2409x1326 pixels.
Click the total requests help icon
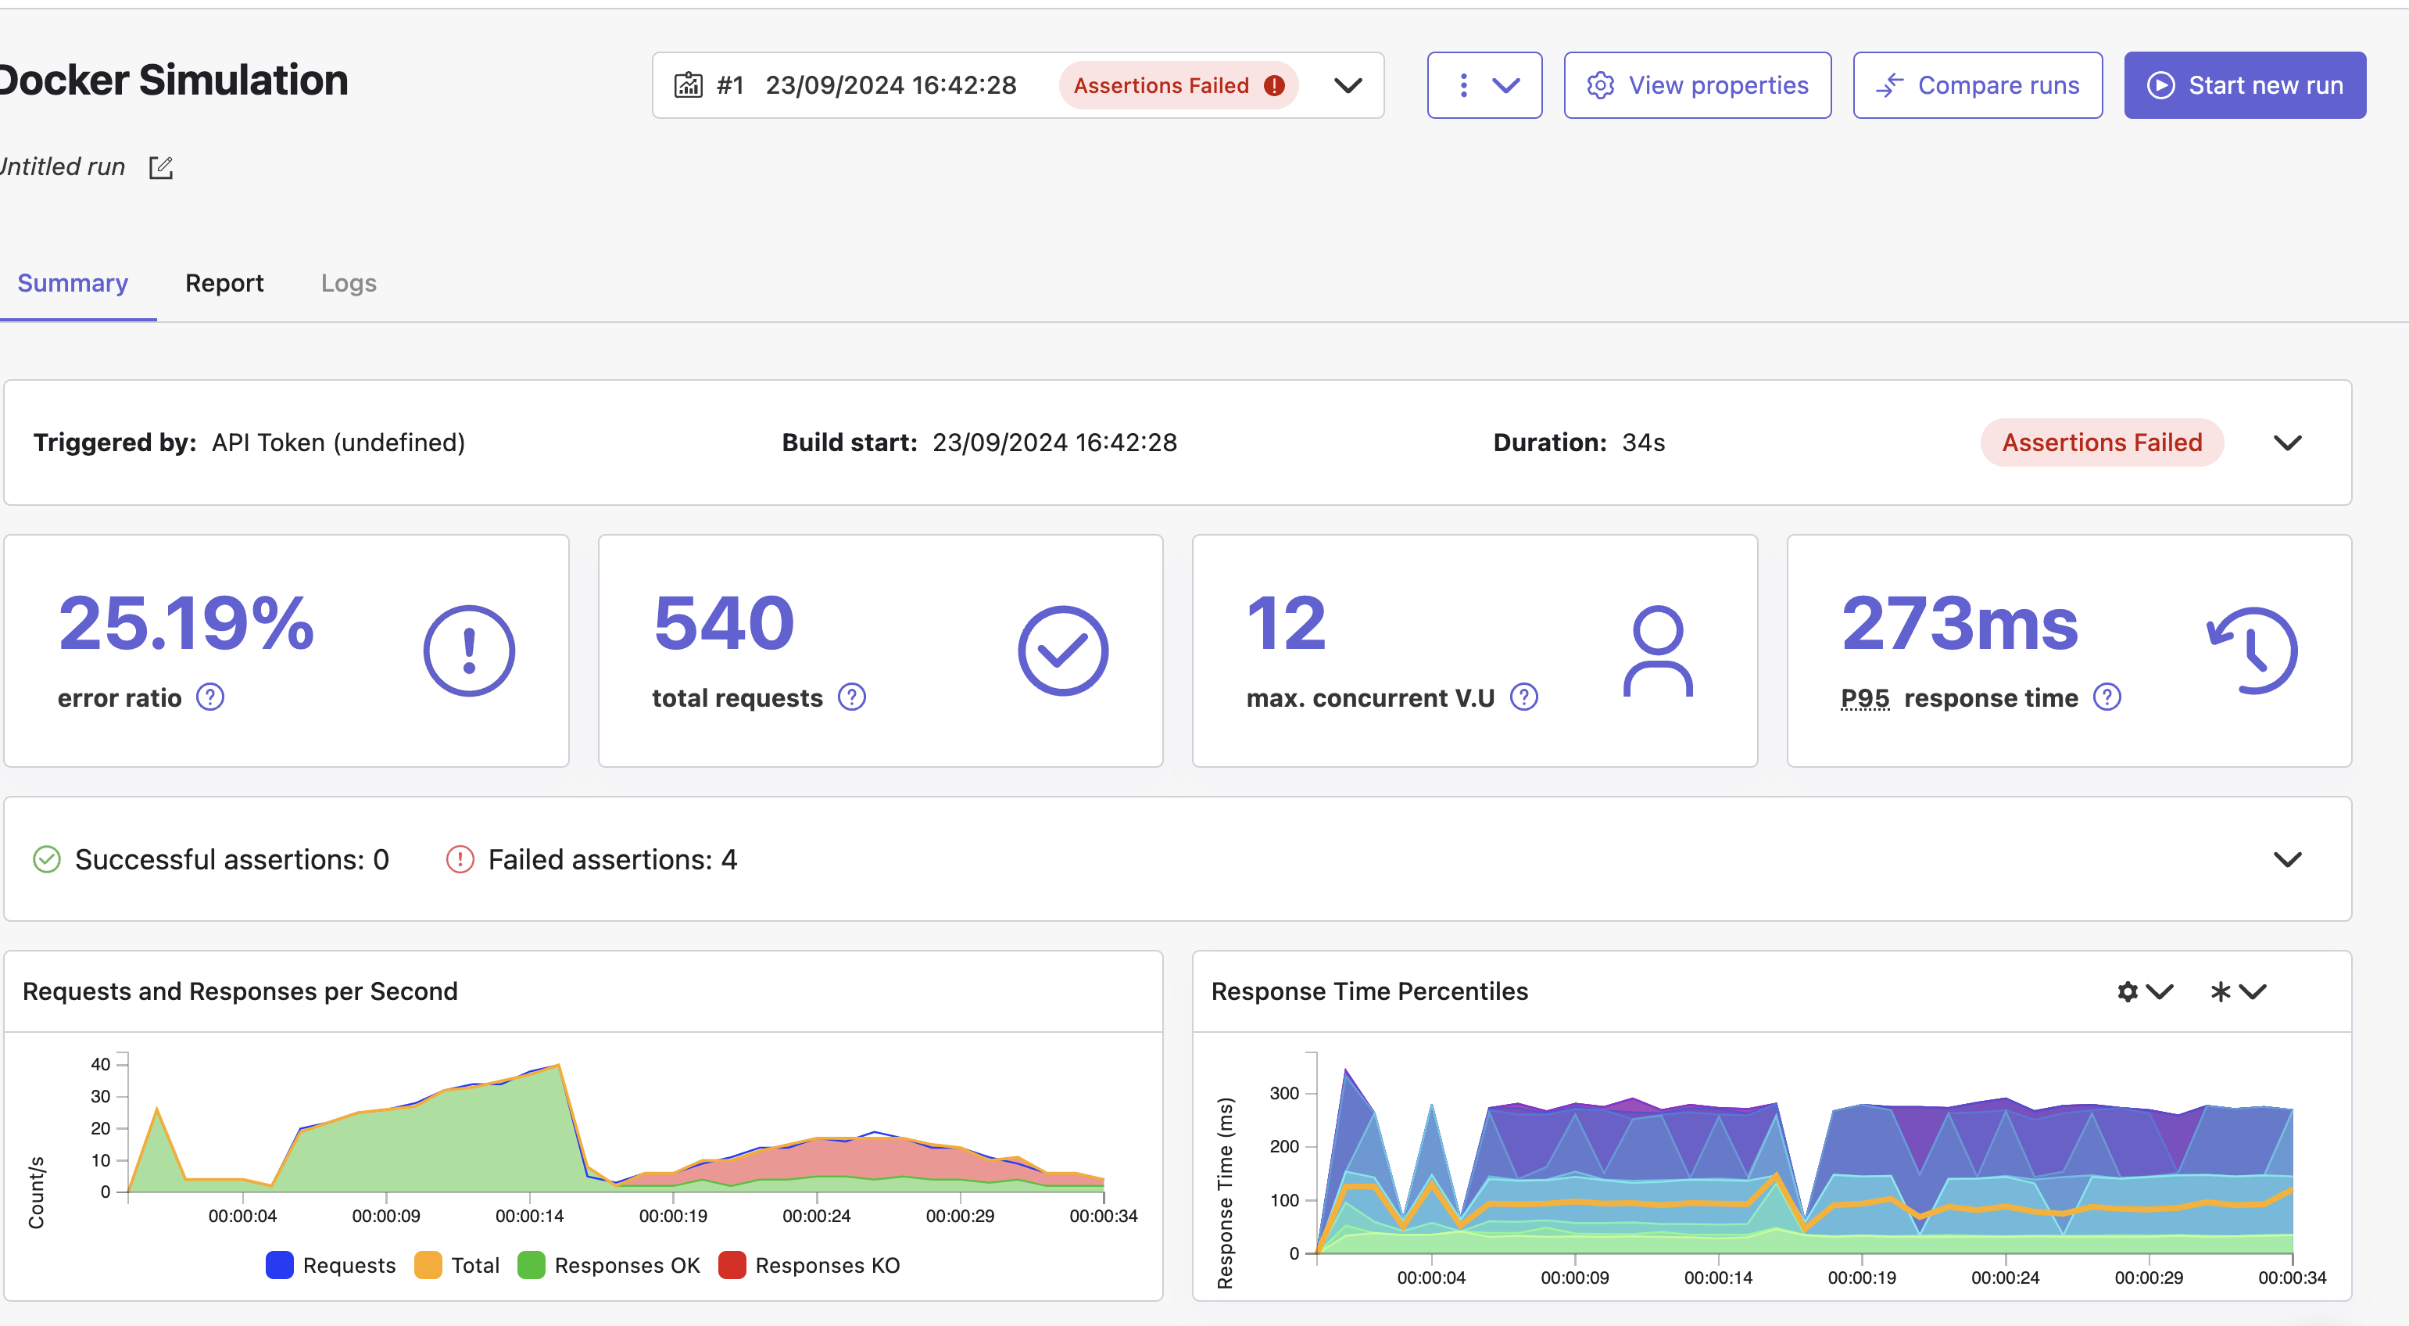coord(852,697)
